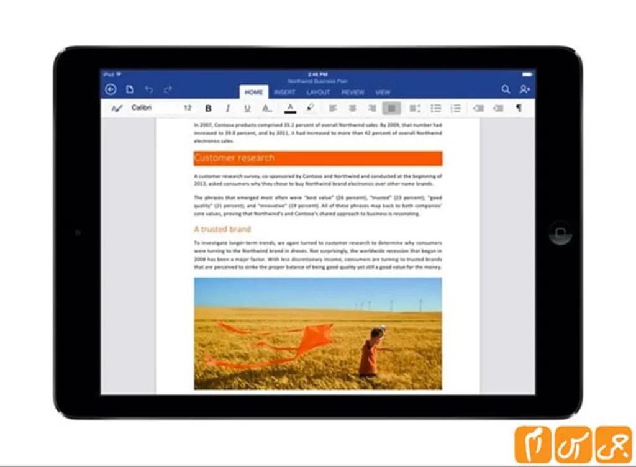Open the search magnifier

tap(506, 89)
